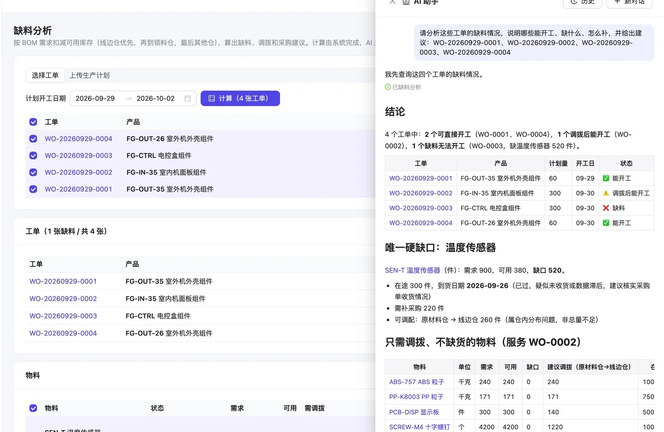Click the 工单（1 张缺料 / 共 4 张）heading
664x432 pixels.
click(68, 231)
